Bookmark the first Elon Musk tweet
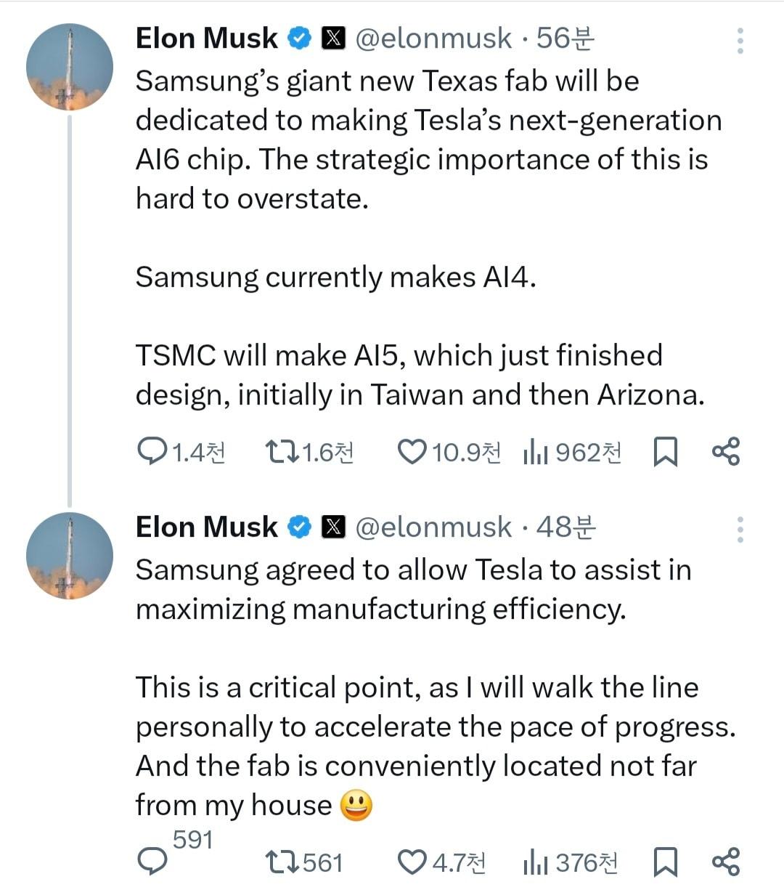Image resolution: width=784 pixels, height=895 pixels. [665, 452]
